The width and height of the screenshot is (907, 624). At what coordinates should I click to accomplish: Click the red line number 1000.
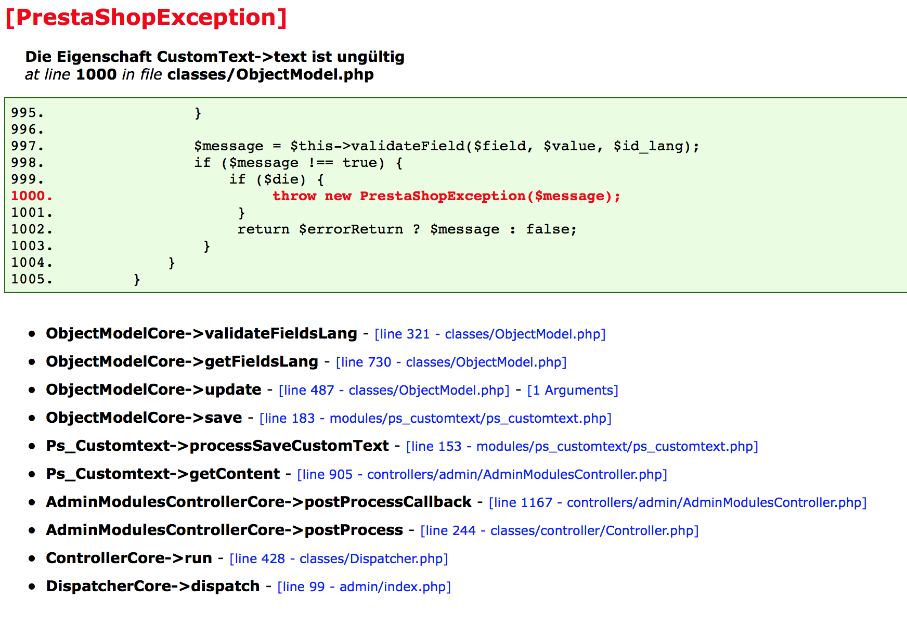pos(32,196)
